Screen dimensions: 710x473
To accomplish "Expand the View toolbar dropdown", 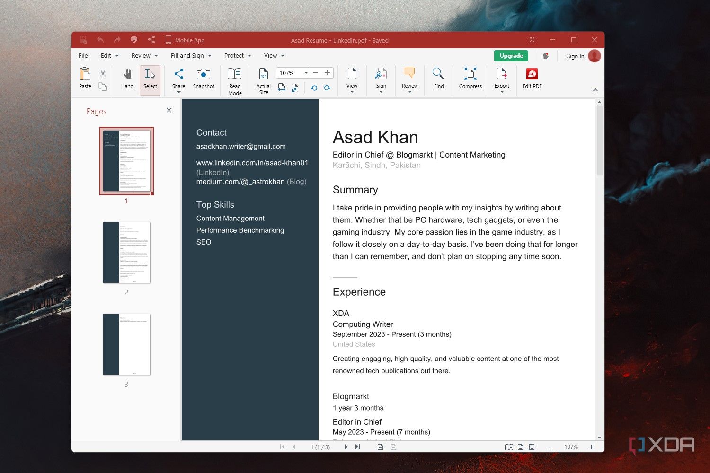I will click(352, 92).
